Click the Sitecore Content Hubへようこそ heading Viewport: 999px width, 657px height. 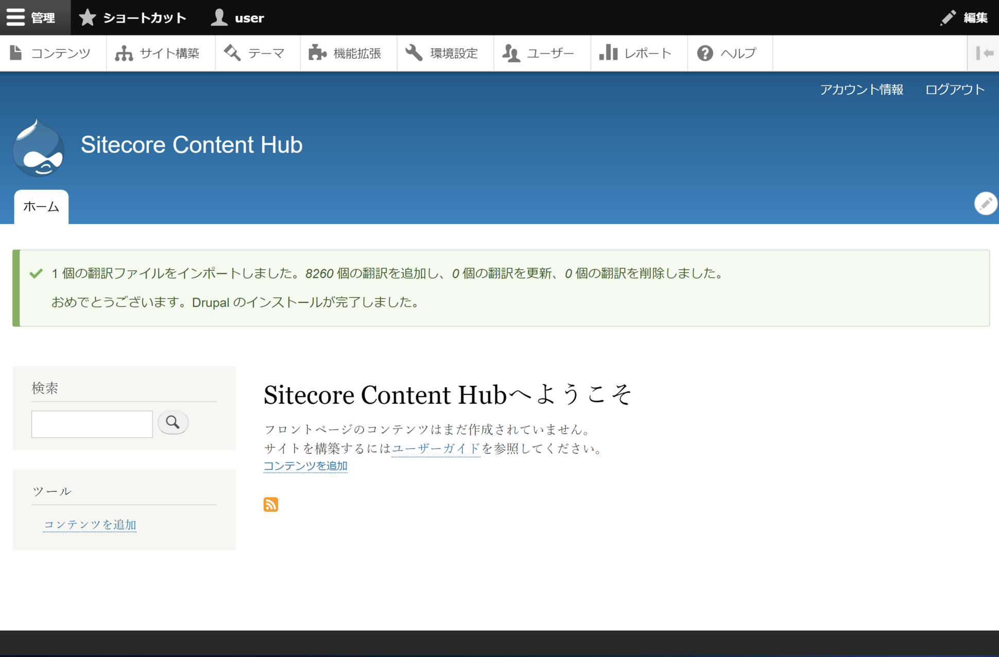click(447, 394)
